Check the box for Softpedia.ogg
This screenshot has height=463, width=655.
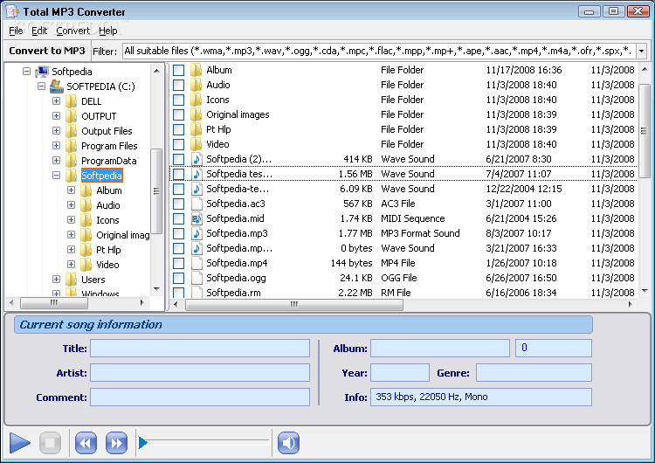point(179,278)
